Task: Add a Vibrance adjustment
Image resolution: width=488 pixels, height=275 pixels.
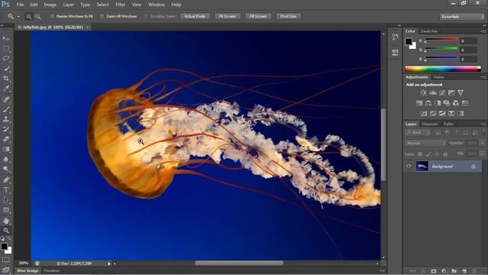Action: (x=461, y=92)
